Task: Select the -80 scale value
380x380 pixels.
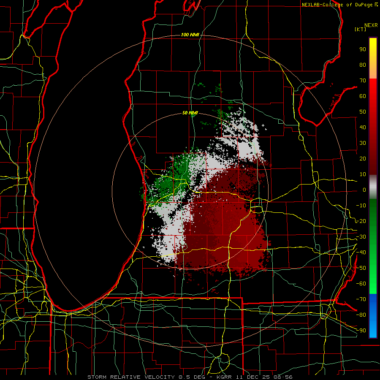Action: click(361, 315)
